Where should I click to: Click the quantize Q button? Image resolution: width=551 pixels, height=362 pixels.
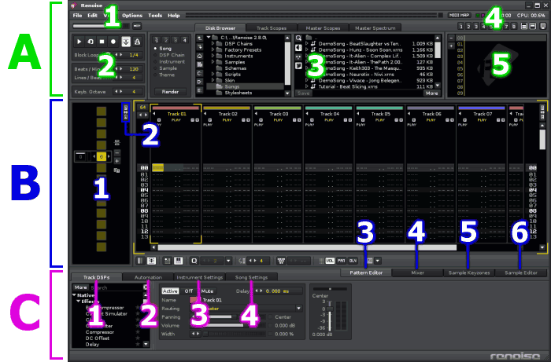194,261
